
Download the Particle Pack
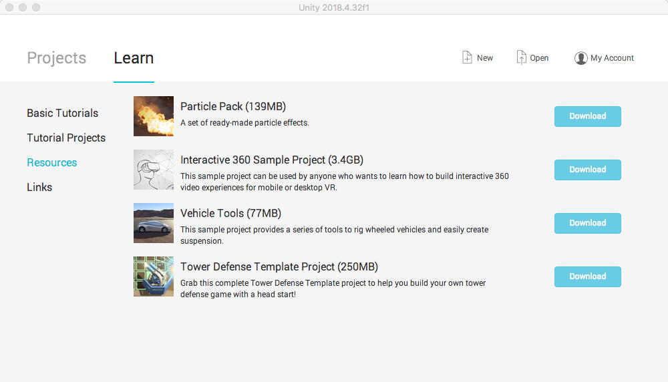pyautogui.click(x=587, y=116)
